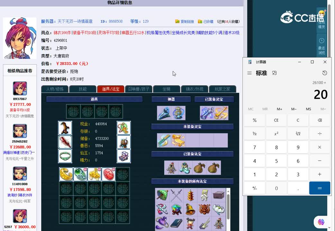Click the calculator number 7 key
The width and height of the screenshot is (335, 231).
coord(255,147)
